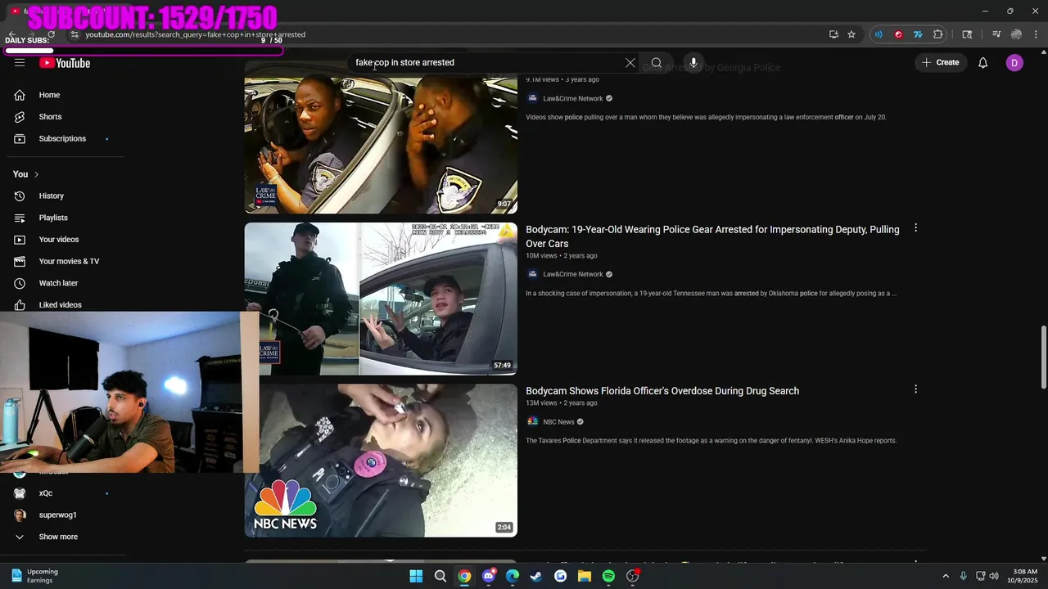Click the browser reload button
Viewport: 1048px width, 589px height.
pyautogui.click(x=51, y=34)
